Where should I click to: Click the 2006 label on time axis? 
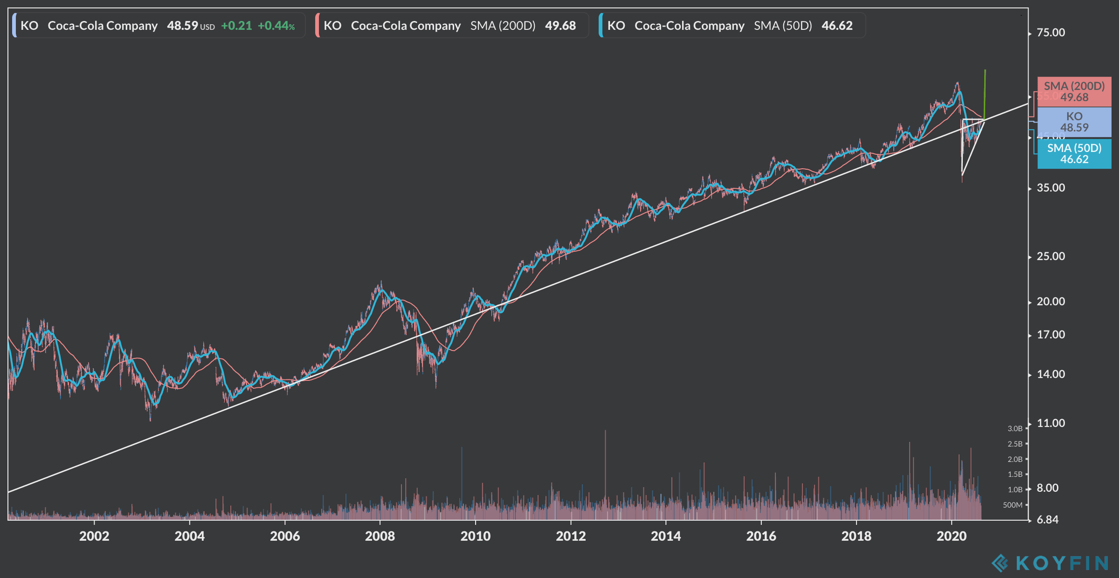tap(285, 536)
